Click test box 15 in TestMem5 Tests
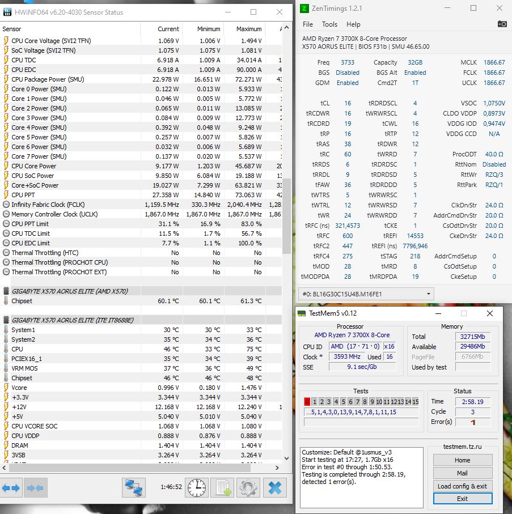512x514 pixels. coord(416,402)
